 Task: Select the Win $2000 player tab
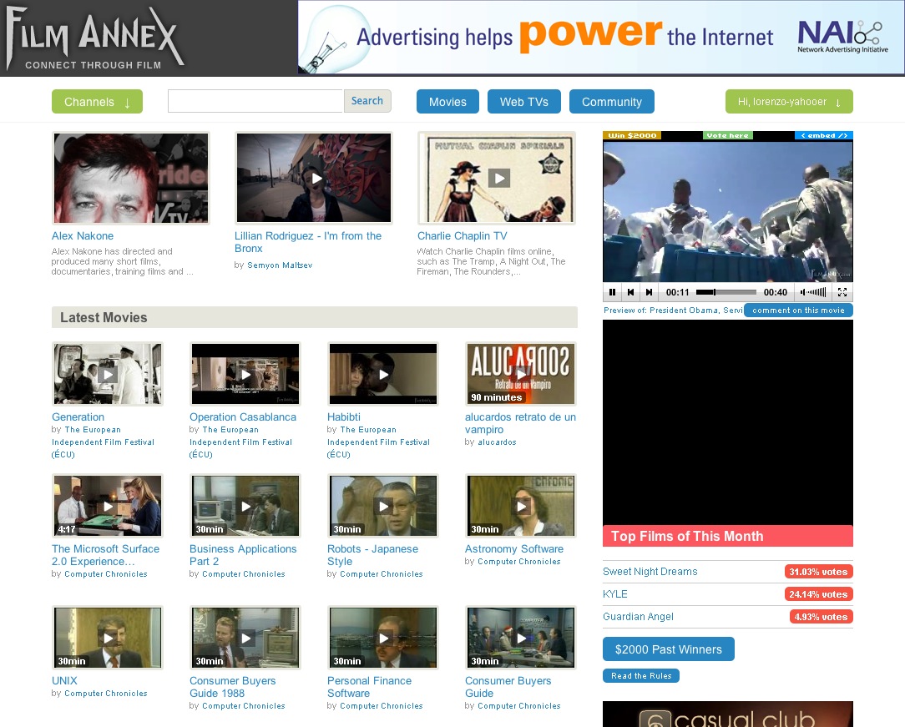click(632, 135)
